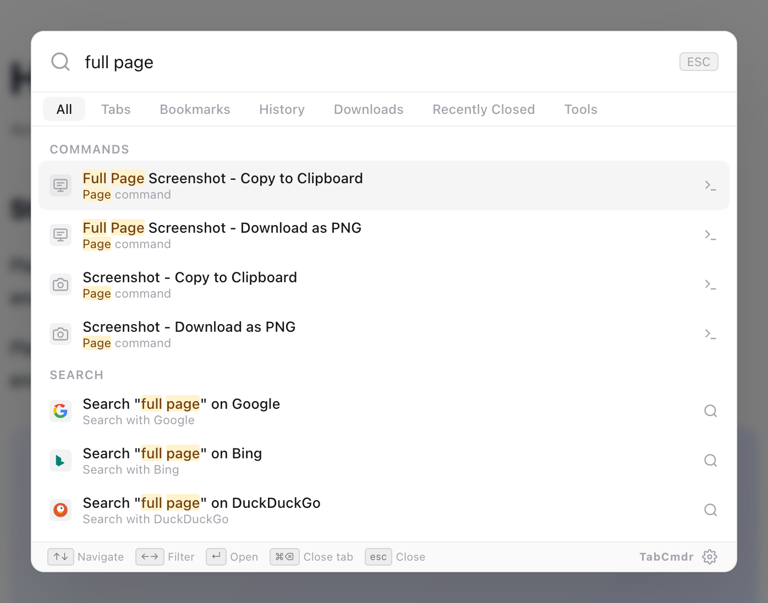This screenshot has width=768, height=603.
Task: Switch to the Bookmarks filter
Action: point(195,109)
